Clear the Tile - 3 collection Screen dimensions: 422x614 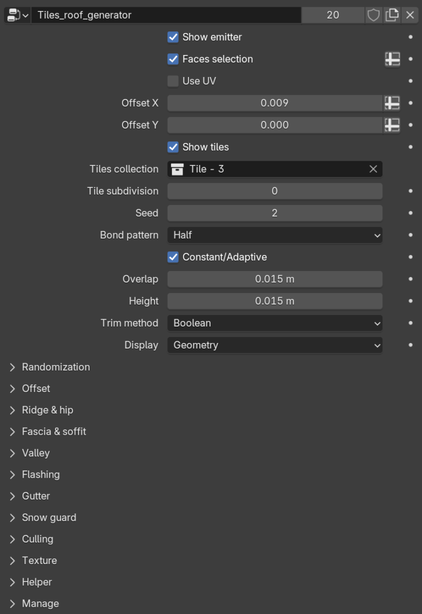click(x=373, y=169)
